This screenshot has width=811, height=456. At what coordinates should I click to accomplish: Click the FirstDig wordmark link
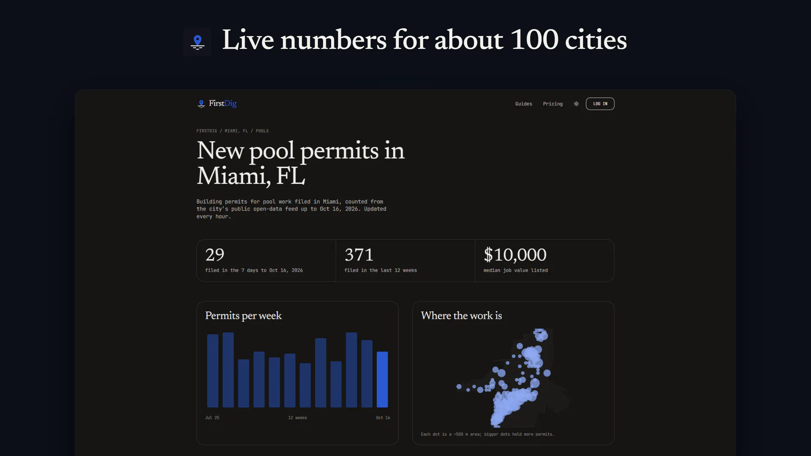tap(223, 103)
